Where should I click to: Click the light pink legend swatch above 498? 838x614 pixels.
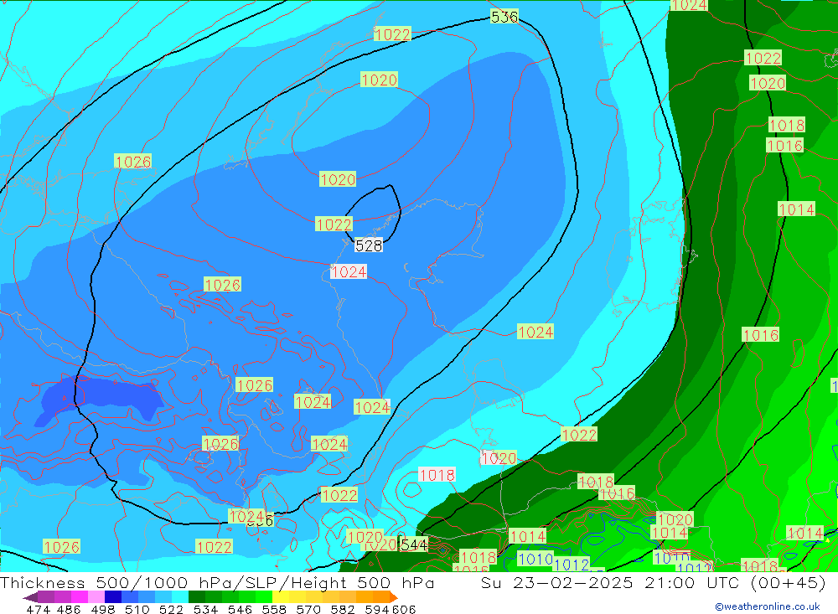tap(96, 597)
